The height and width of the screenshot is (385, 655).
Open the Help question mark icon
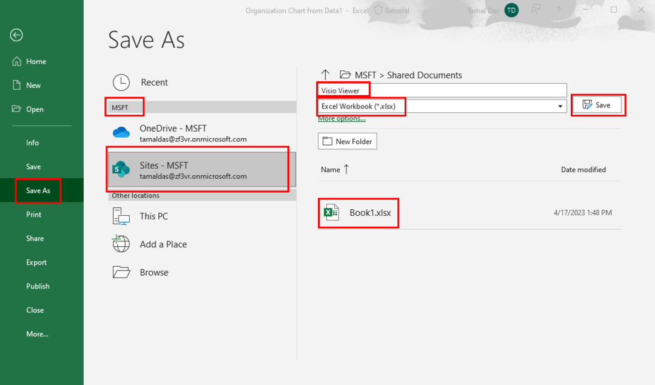(x=558, y=10)
